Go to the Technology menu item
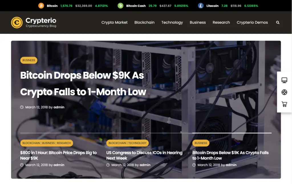Viewport: 292px width, 184px height. tap(172, 22)
